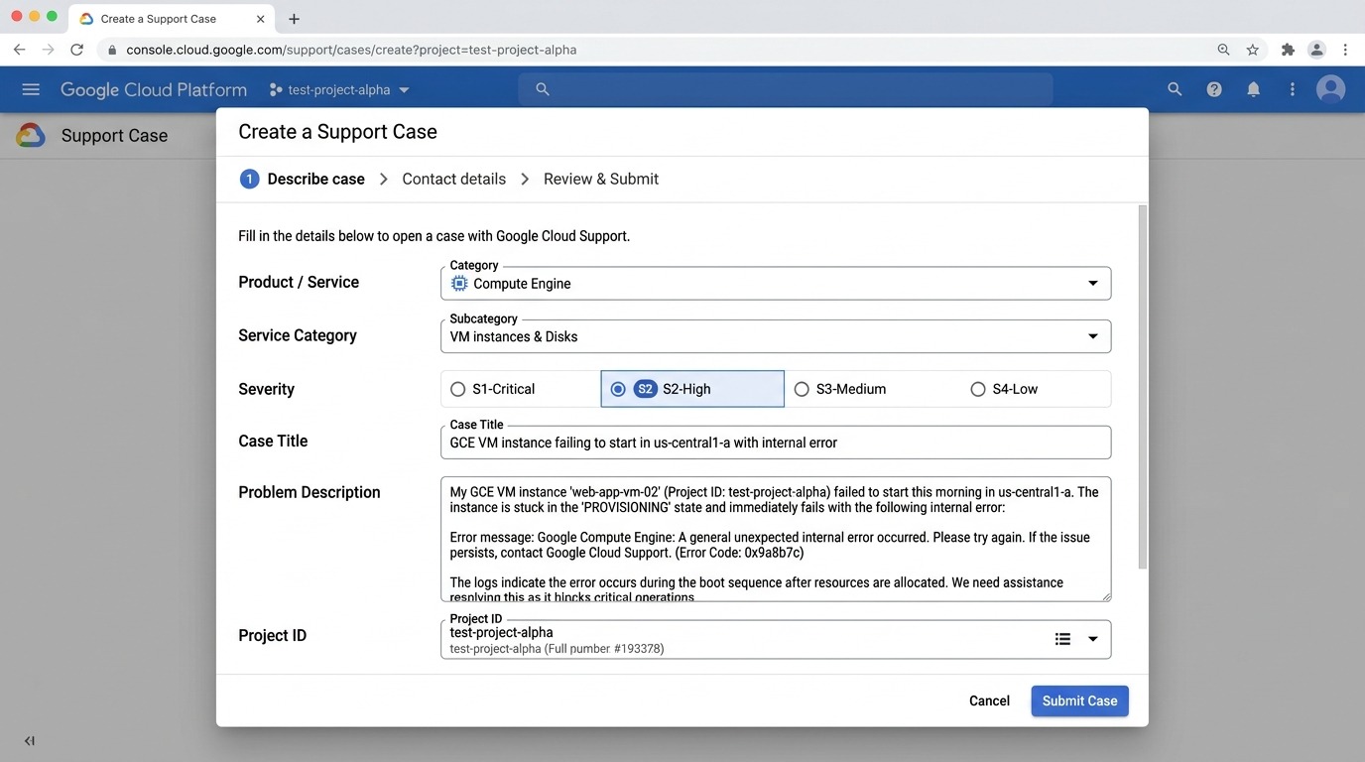Go to the Describe case step
Image resolution: width=1365 pixels, height=762 pixels.
pos(303,179)
